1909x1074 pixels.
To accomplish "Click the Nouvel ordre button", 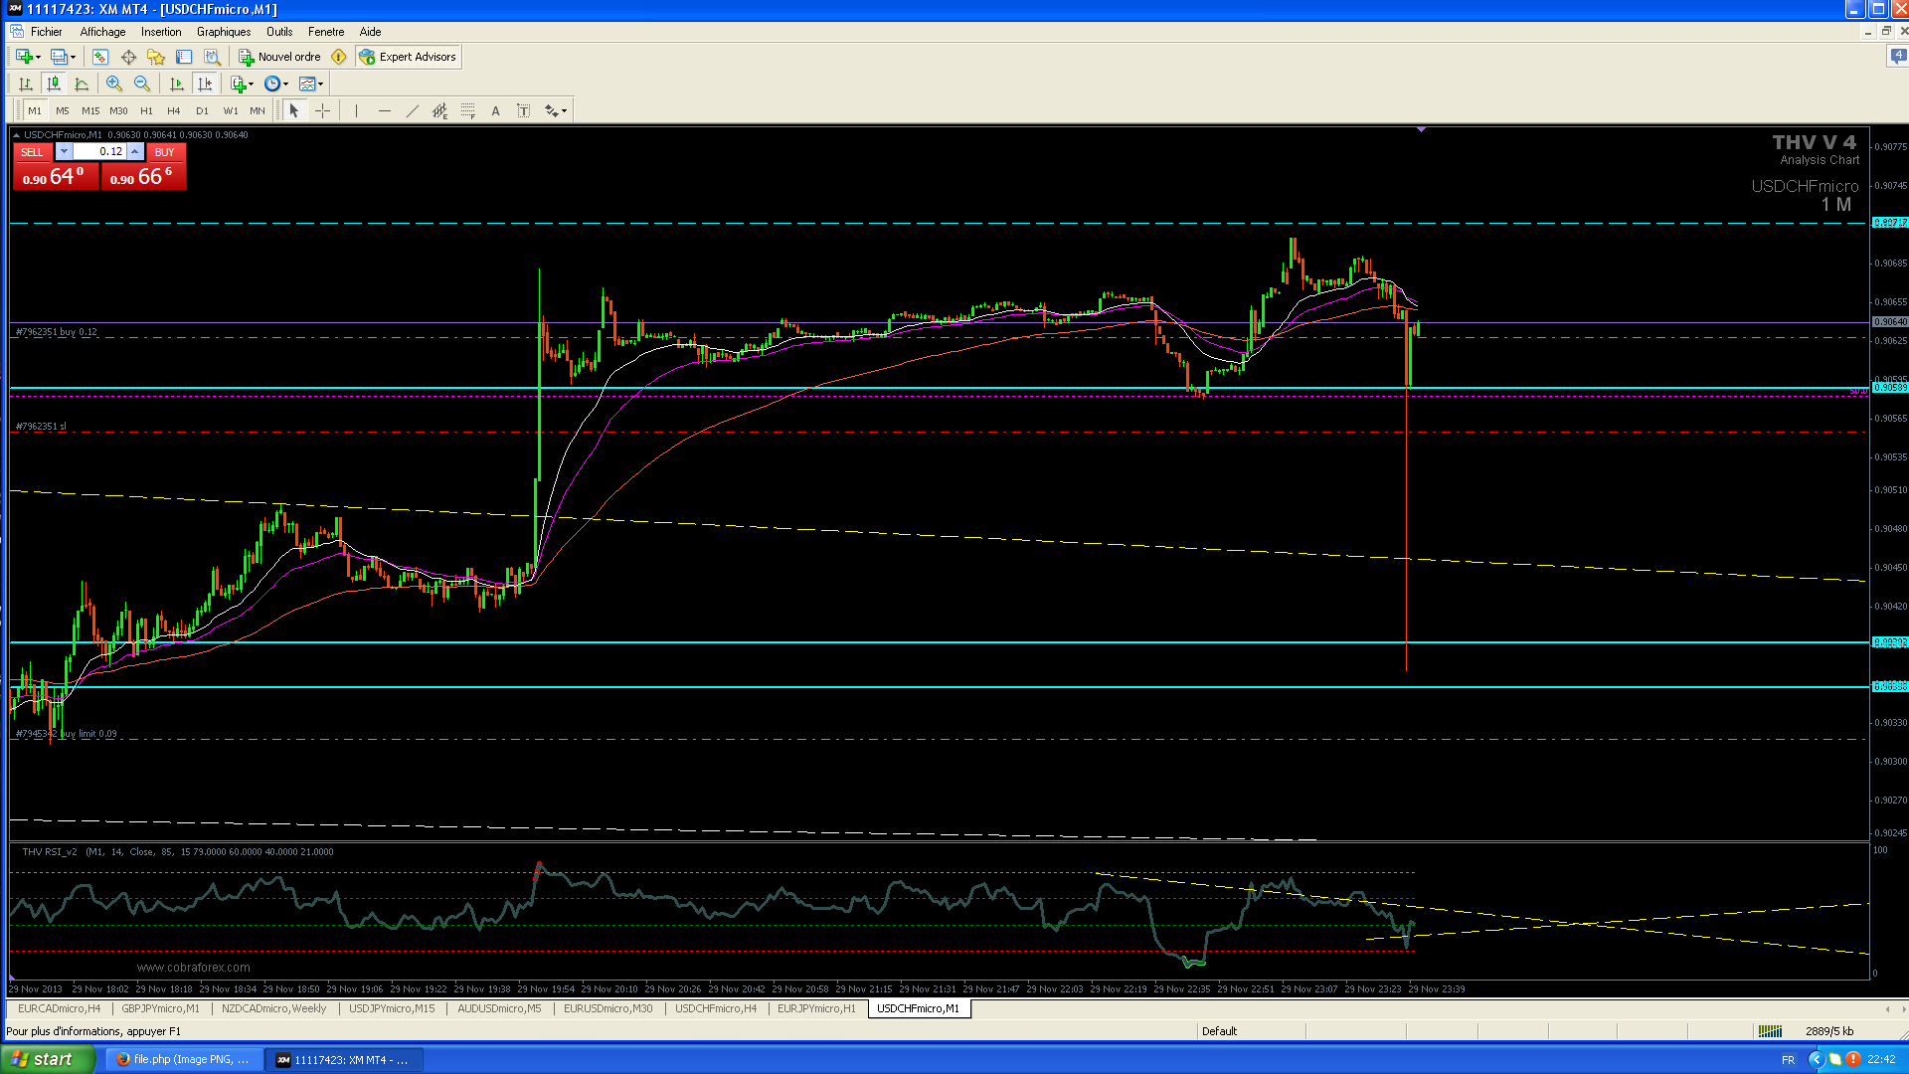I will click(x=279, y=57).
